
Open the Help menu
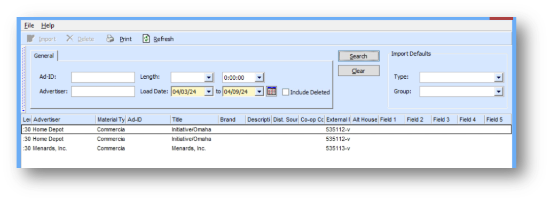click(48, 26)
